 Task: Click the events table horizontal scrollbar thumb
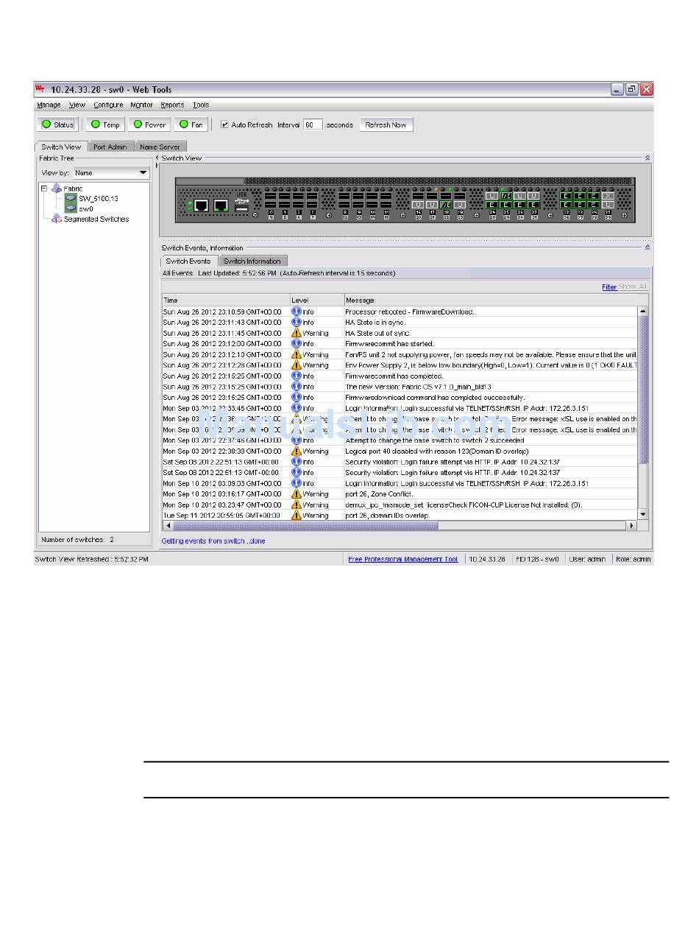pos(305,525)
